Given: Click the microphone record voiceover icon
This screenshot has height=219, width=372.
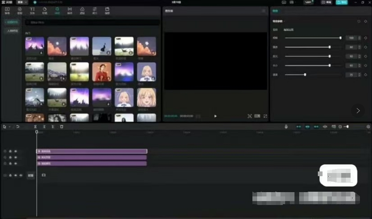Looking at the screenshot, I should [286, 127].
